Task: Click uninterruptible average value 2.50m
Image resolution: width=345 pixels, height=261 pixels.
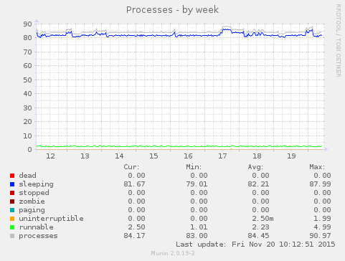Action: pyautogui.click(x=263, y=219)
